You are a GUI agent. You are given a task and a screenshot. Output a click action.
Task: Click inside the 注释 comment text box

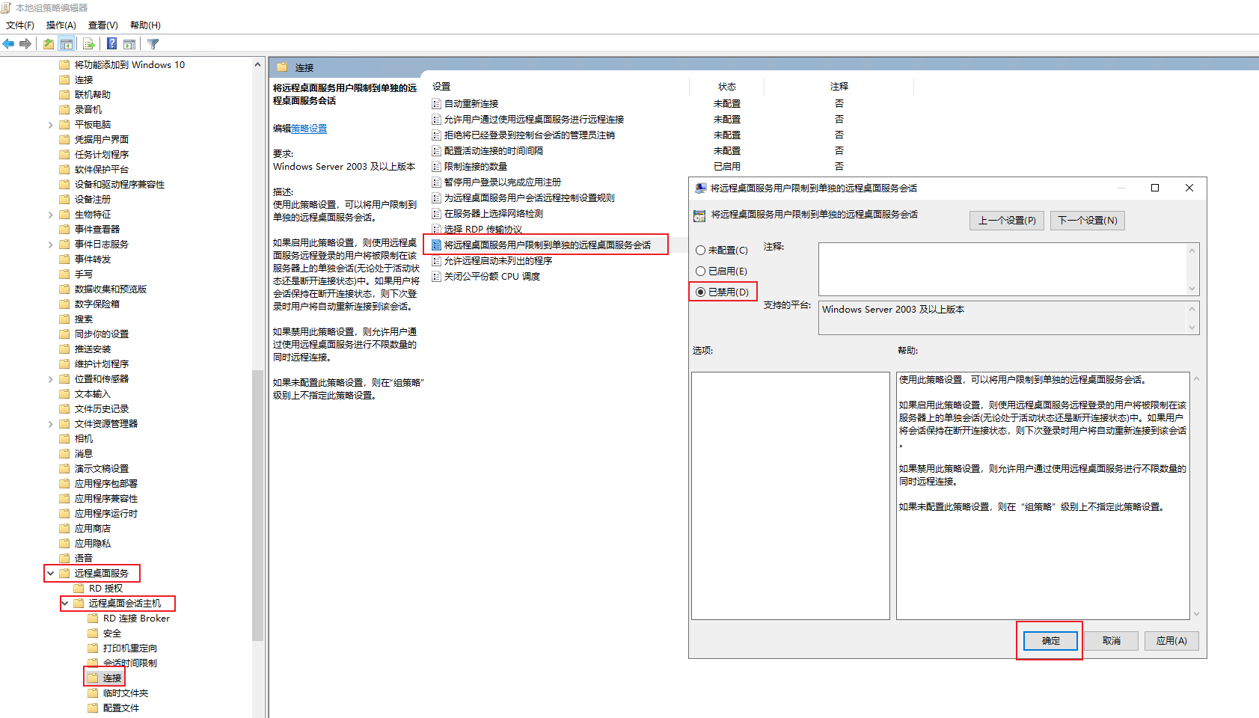(x=1002, y=269)
